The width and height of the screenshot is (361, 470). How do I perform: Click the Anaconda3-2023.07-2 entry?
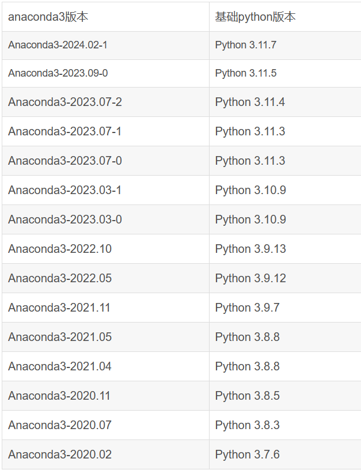point(65,102)
